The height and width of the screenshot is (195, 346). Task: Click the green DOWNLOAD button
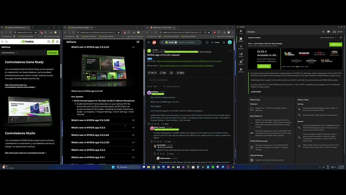coord(336,44)
